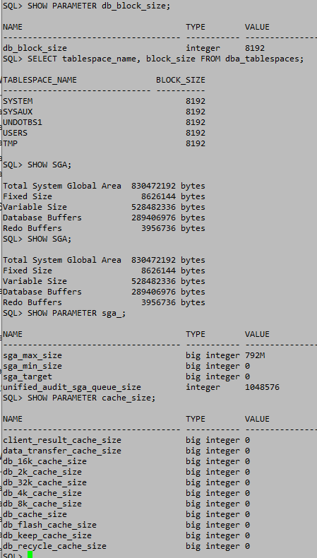
Task: Click the value 8192 in the db_block_size row
Action: click(255, 48)
